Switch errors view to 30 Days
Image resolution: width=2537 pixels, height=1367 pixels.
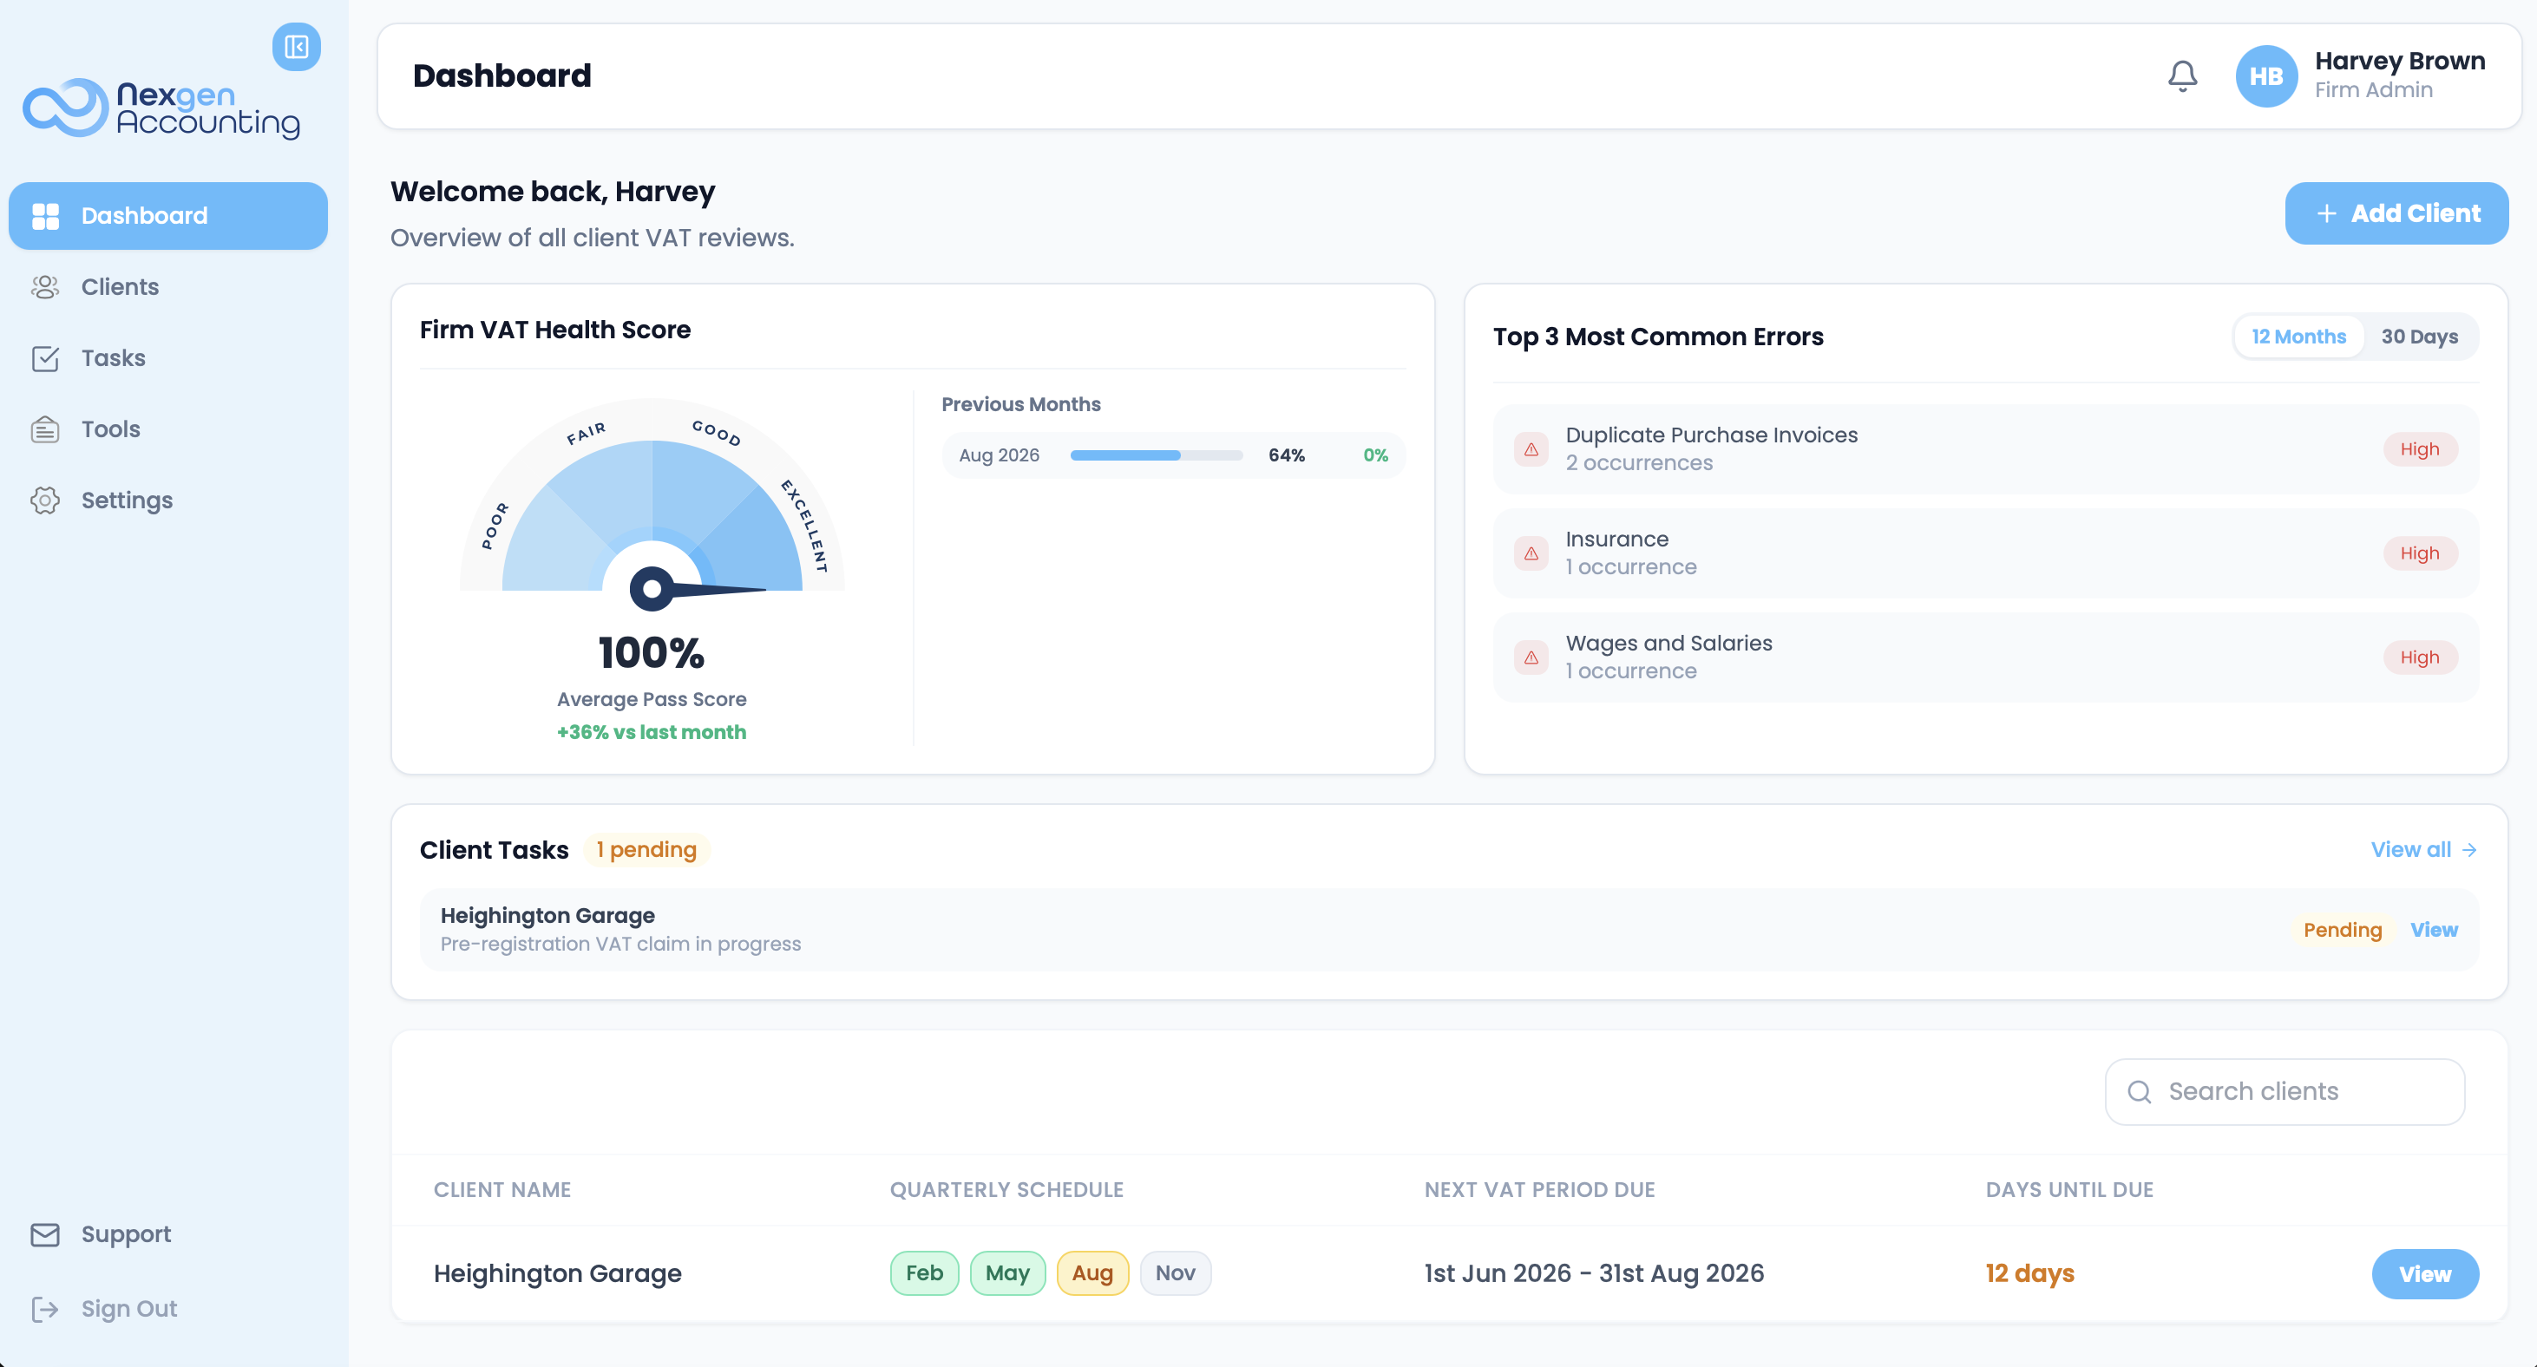tap(2419, 337)
